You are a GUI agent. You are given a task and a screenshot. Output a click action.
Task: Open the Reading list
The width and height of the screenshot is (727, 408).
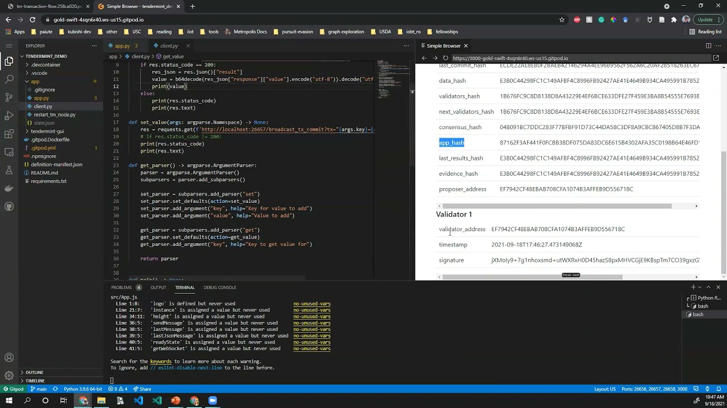tap(705, 32)
